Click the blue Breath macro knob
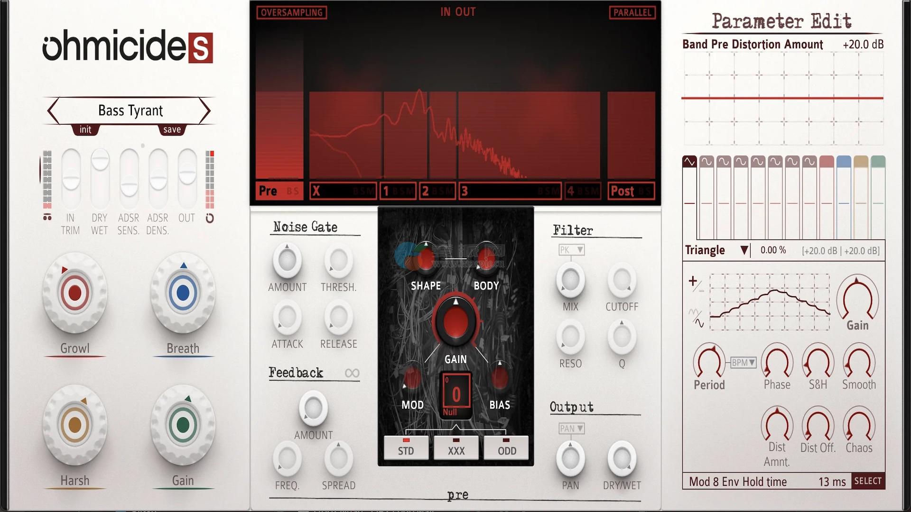This screenshot has height=512, width=911. pyautogui.click(x=183, y=293)
